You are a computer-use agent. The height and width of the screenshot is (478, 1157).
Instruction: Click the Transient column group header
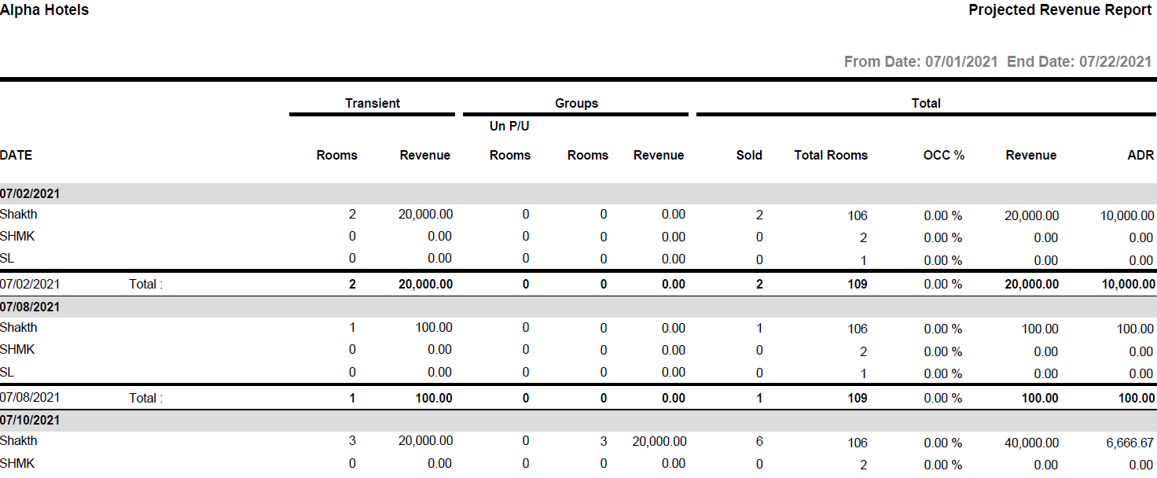pyautogui.click(x=372, y=103)
